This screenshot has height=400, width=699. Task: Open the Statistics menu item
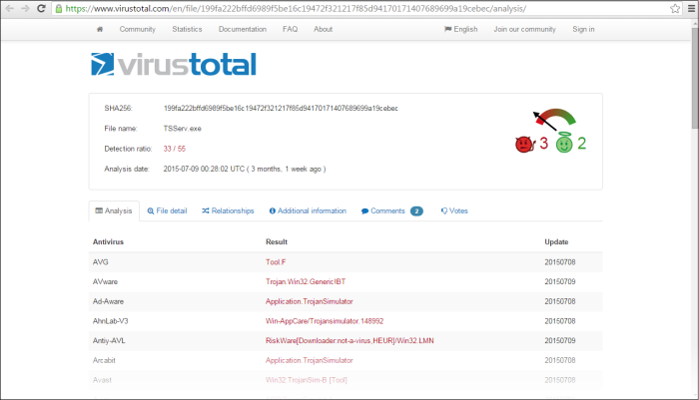pos(187,29)
